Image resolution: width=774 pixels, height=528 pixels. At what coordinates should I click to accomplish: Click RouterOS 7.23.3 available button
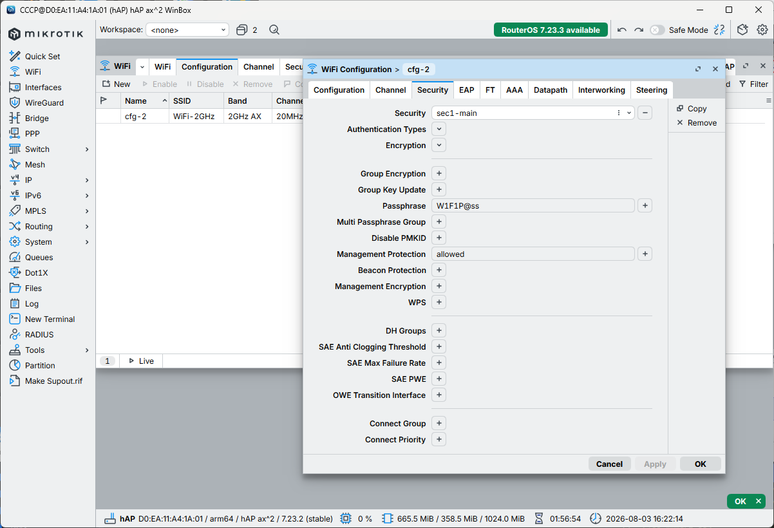(x=551, y=30)
